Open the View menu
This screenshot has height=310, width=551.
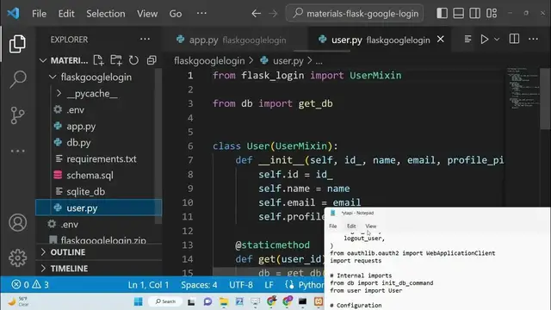(x=147, y=14)
